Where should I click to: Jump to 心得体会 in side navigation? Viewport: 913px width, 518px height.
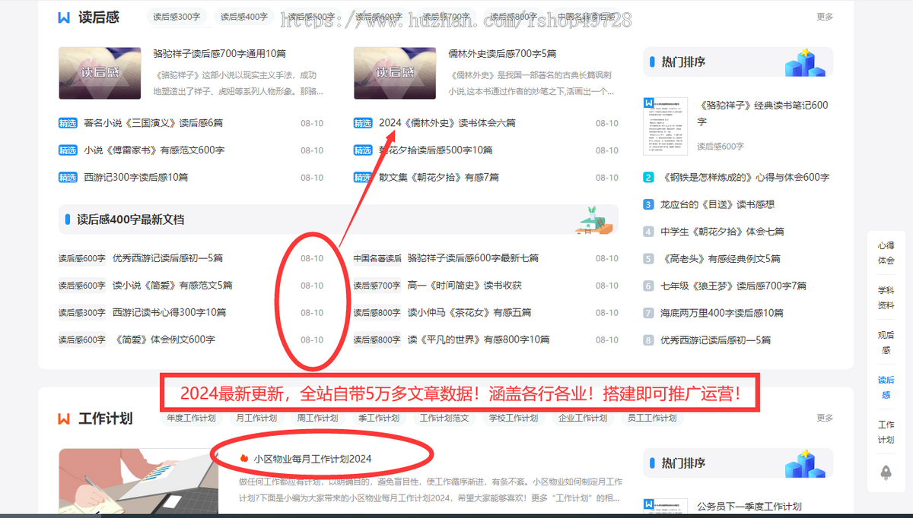click(x=886, y=253)
